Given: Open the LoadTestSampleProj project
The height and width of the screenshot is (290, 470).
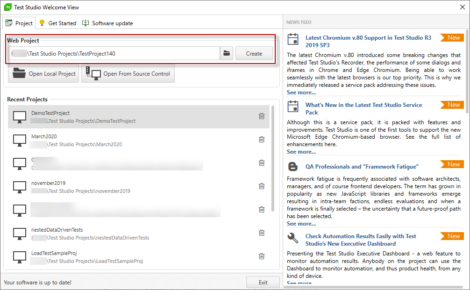Looking at the screenshot, I should click(138, 257).
